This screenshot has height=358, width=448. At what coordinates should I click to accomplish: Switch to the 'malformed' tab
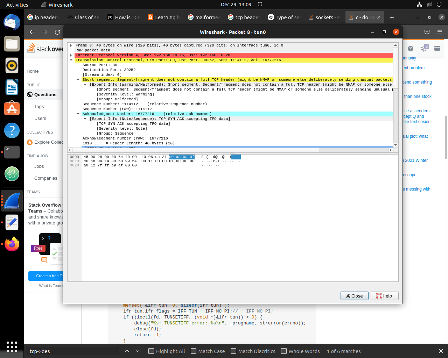(x=204, y=17)
